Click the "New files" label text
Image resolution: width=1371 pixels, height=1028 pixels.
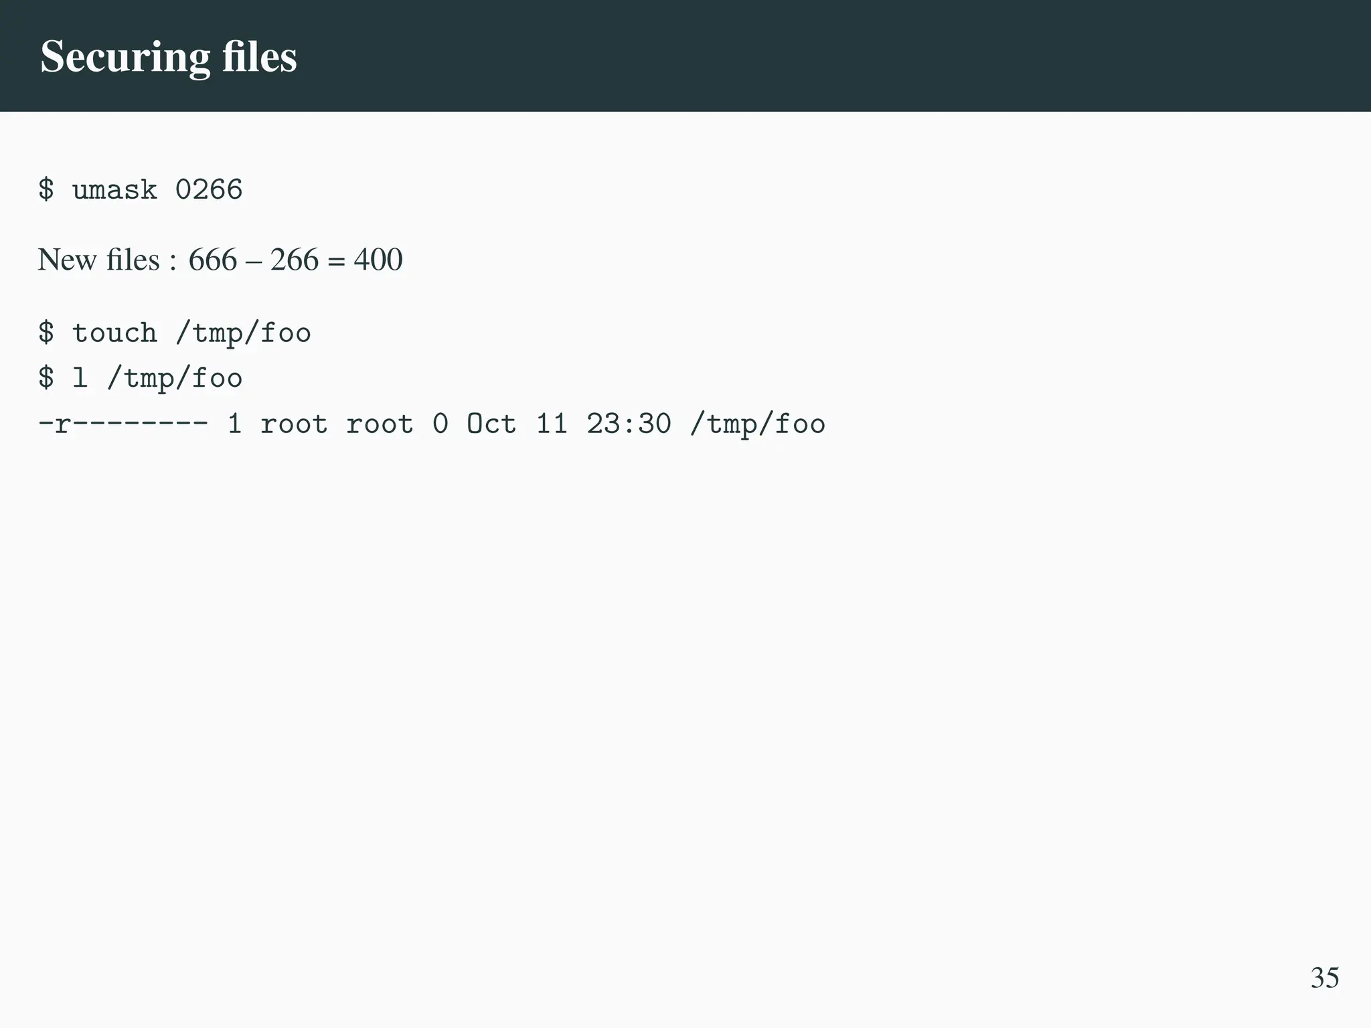[x=98, y=260]
